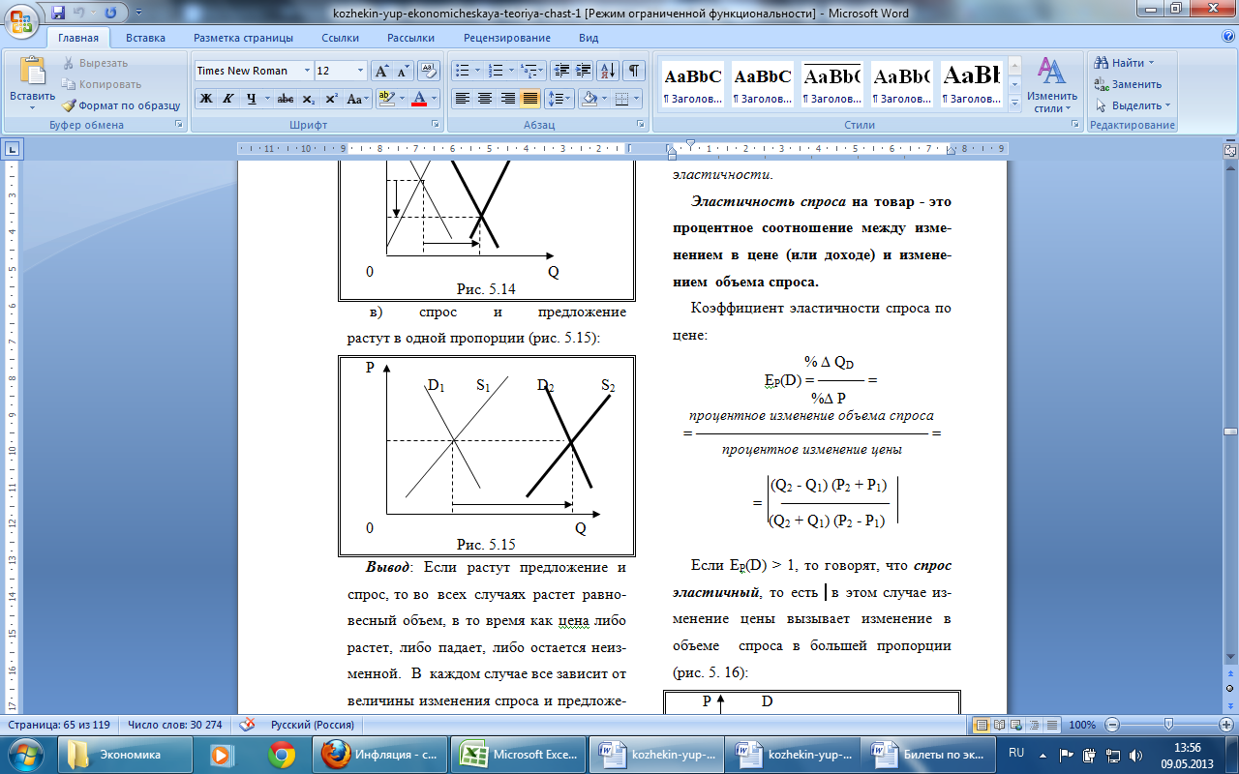Increase paragraph indent
Viewport: 1239px width, 774px height.
584,71
